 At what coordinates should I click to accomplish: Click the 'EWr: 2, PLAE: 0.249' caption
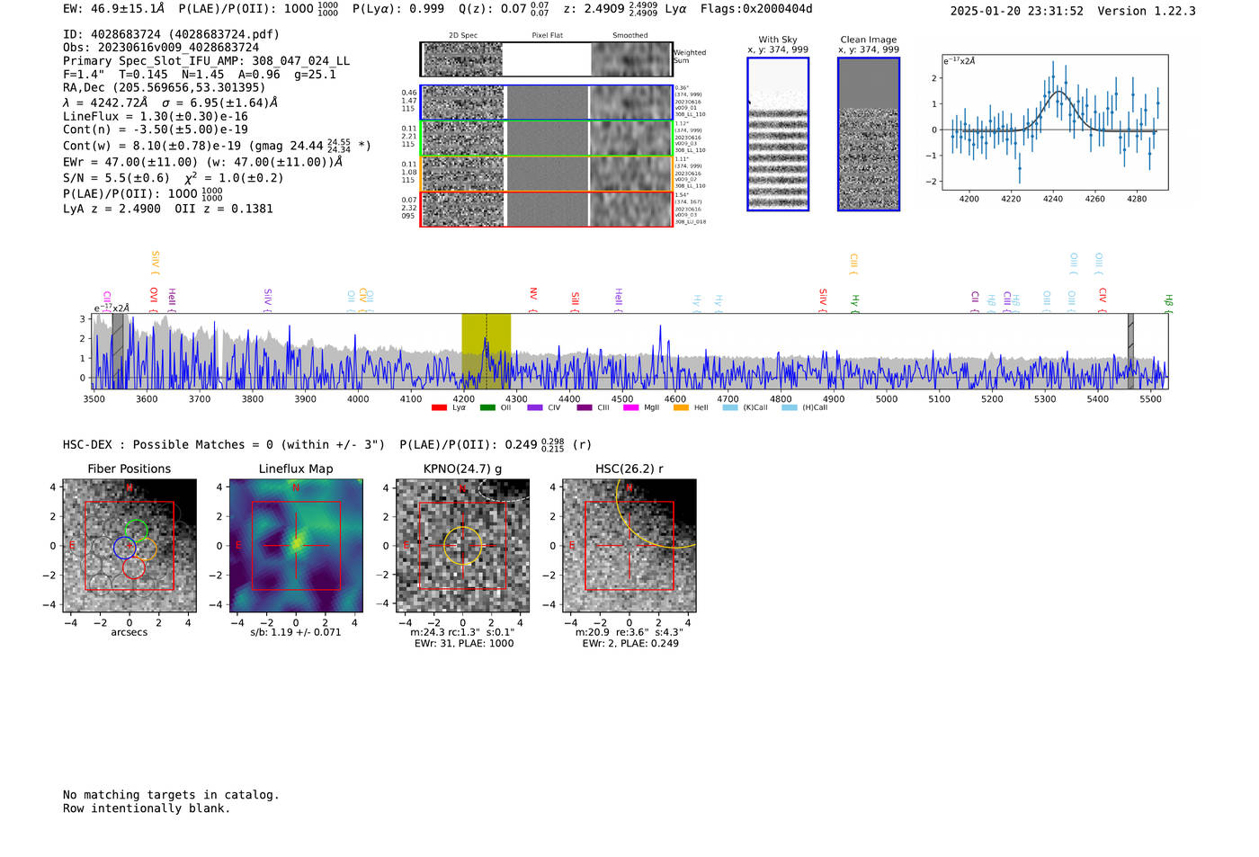pos(630,644)
